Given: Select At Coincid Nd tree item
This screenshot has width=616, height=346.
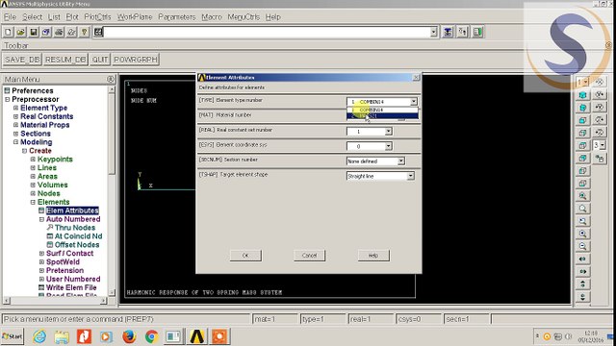Looking at the screenshot, I should (78, 236).
